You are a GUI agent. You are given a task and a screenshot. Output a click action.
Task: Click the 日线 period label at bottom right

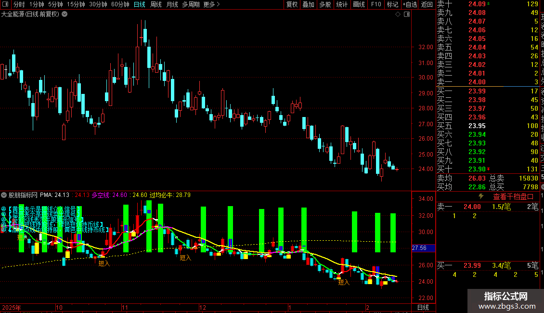[423, 307]
